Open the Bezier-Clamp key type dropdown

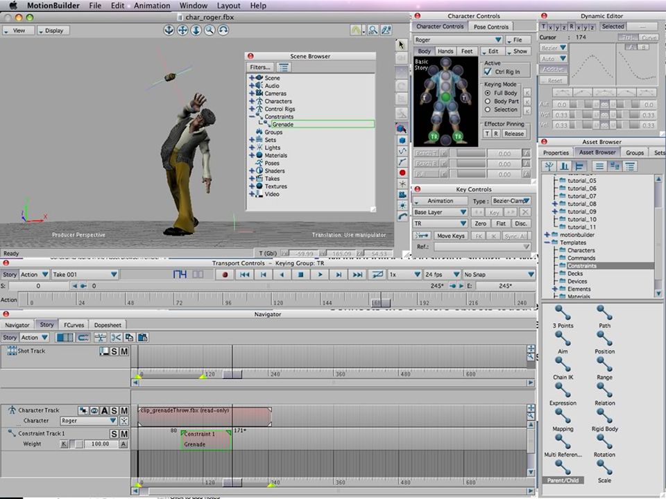point(511,201)
